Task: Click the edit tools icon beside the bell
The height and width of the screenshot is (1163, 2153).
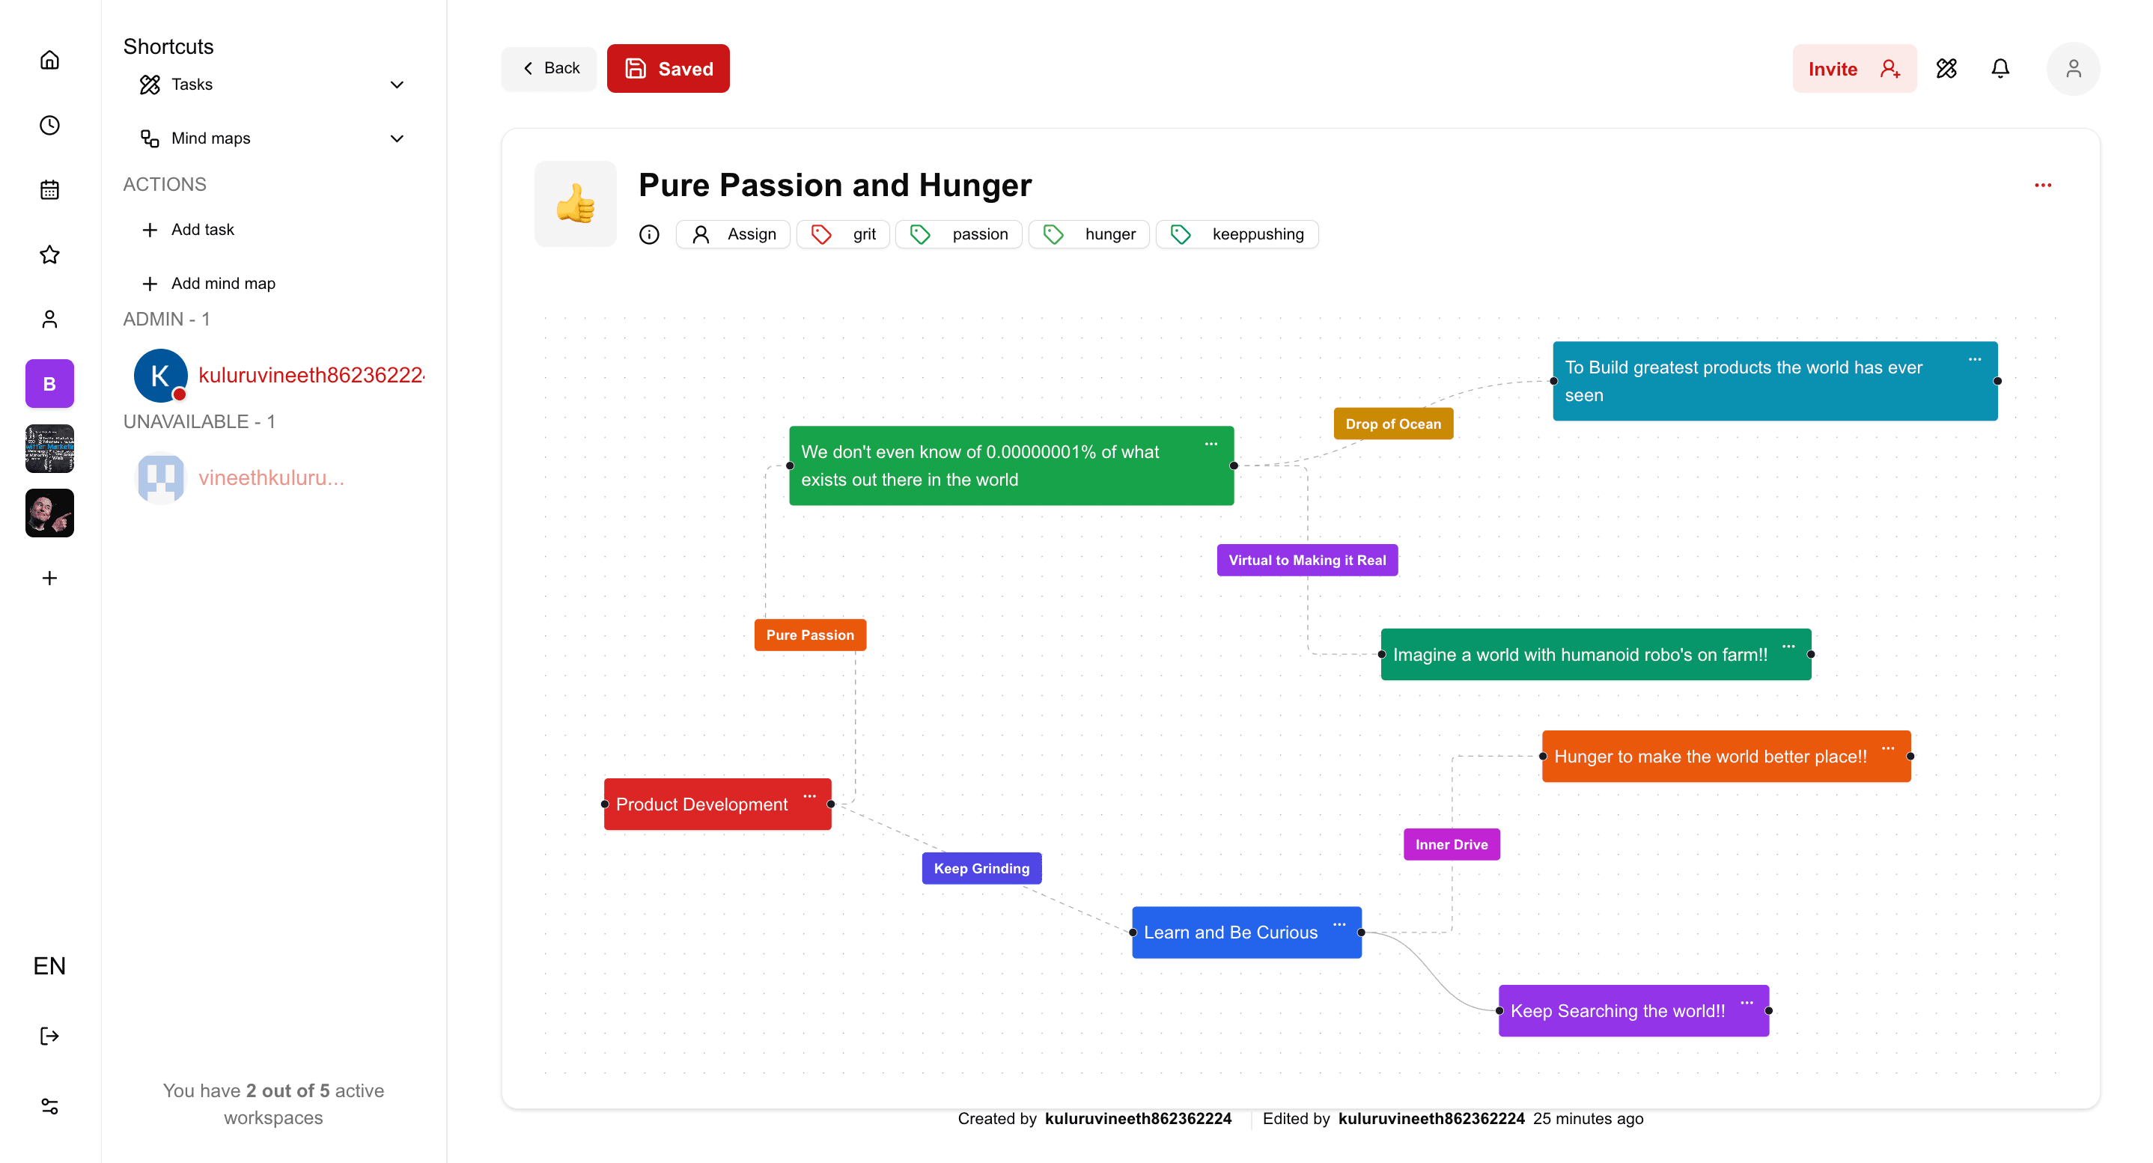Action: [x=1946, y=69]
